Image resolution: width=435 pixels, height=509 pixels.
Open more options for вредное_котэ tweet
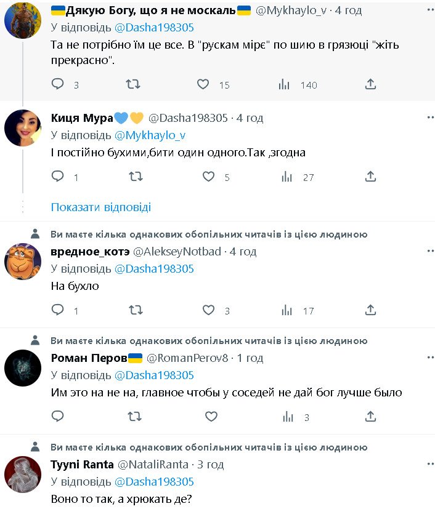[x=429, y=250]
